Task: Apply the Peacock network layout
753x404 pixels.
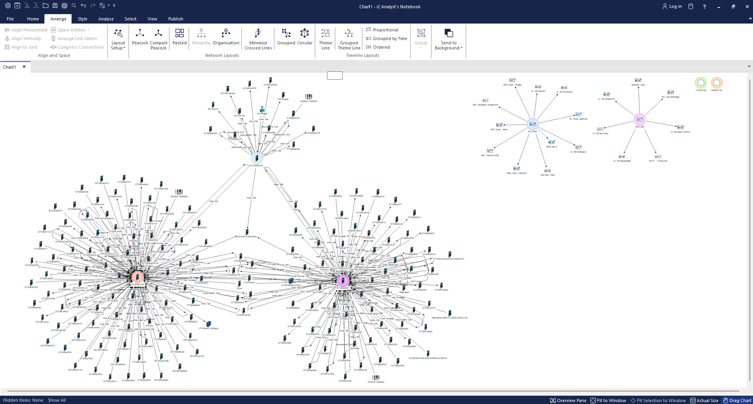Action: tap(140, 37)
